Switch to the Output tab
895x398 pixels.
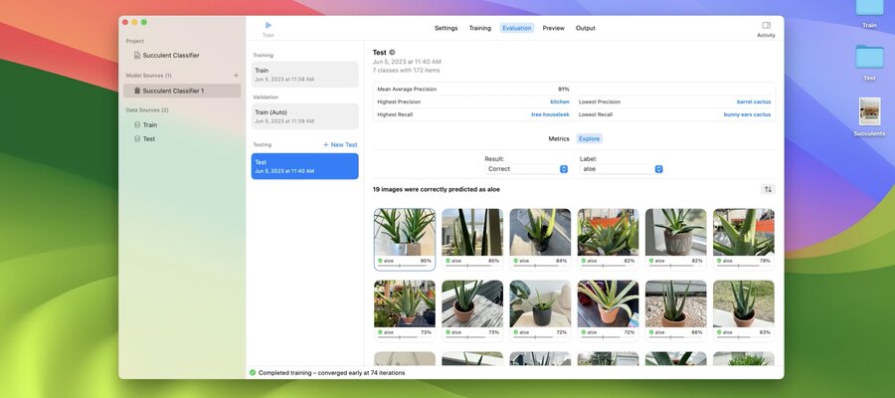coord(586,28)
